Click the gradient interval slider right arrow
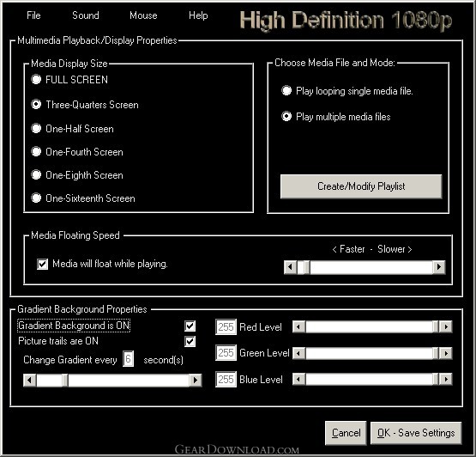The width and height of the screenshot is (476, 457). point(196,380)
